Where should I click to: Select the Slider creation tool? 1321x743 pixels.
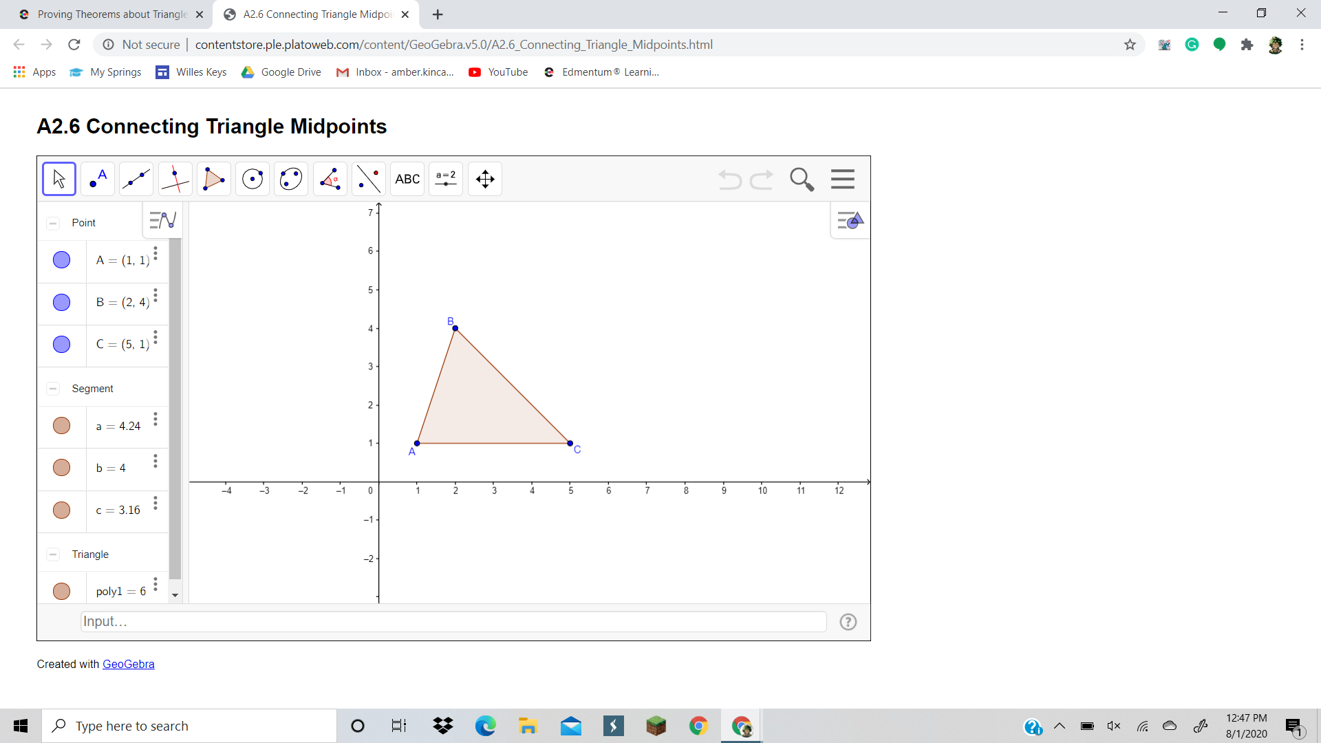tap(446, 178)
